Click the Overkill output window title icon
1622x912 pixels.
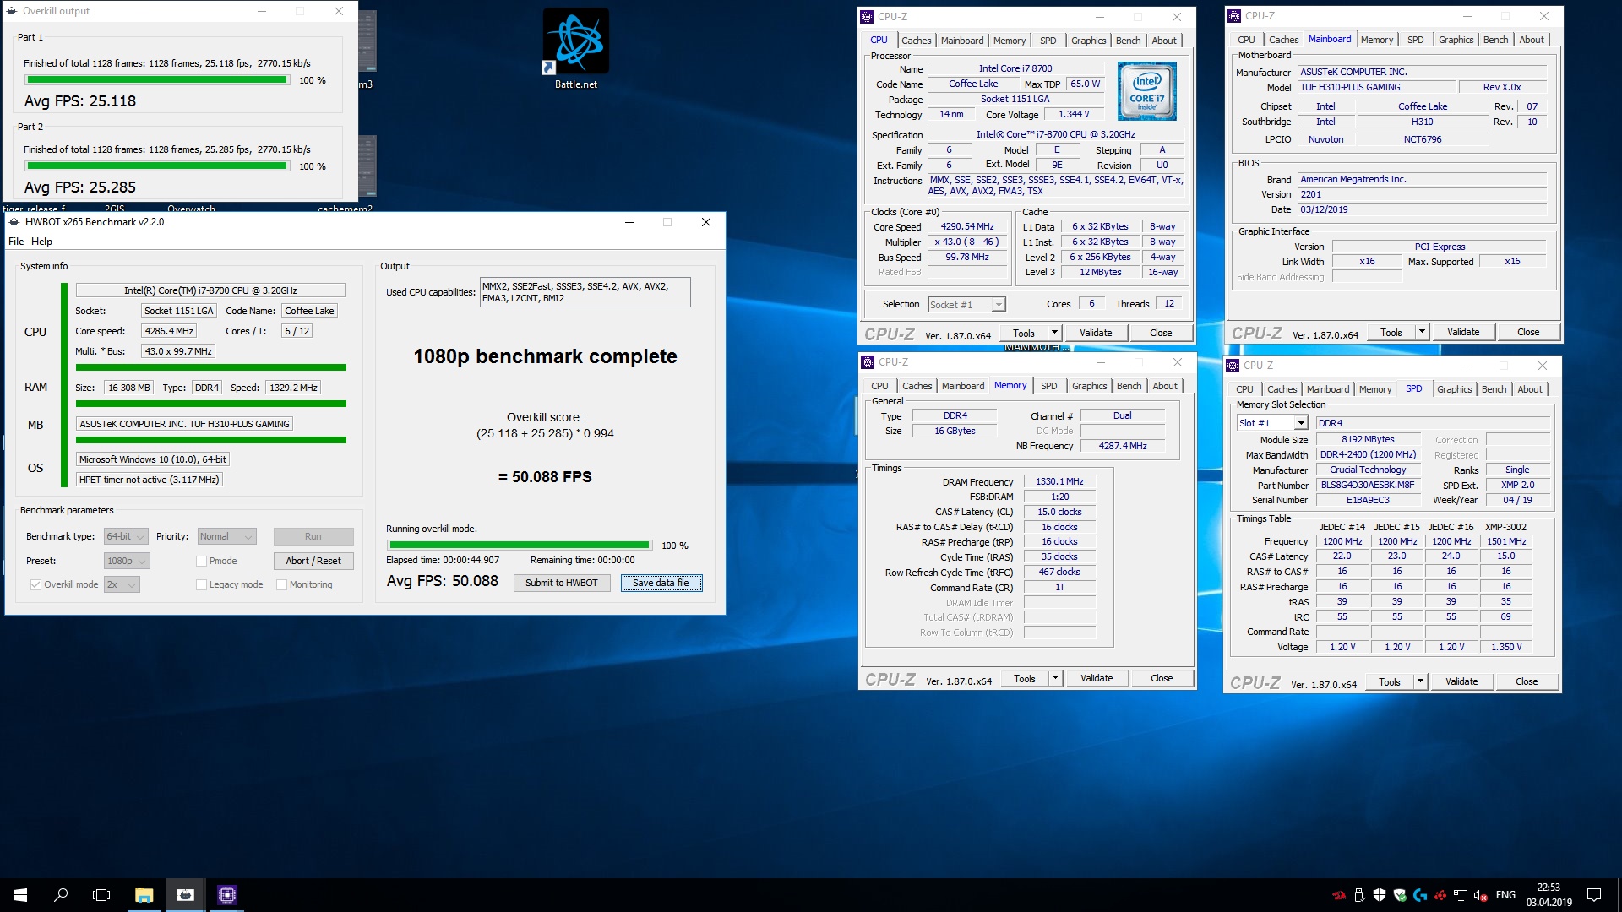tap(12, 11)
